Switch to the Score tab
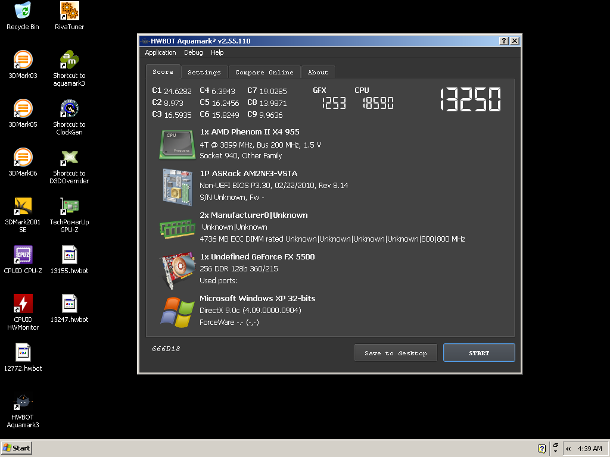This screenshot has width=610, height=457. pos(163,72)
